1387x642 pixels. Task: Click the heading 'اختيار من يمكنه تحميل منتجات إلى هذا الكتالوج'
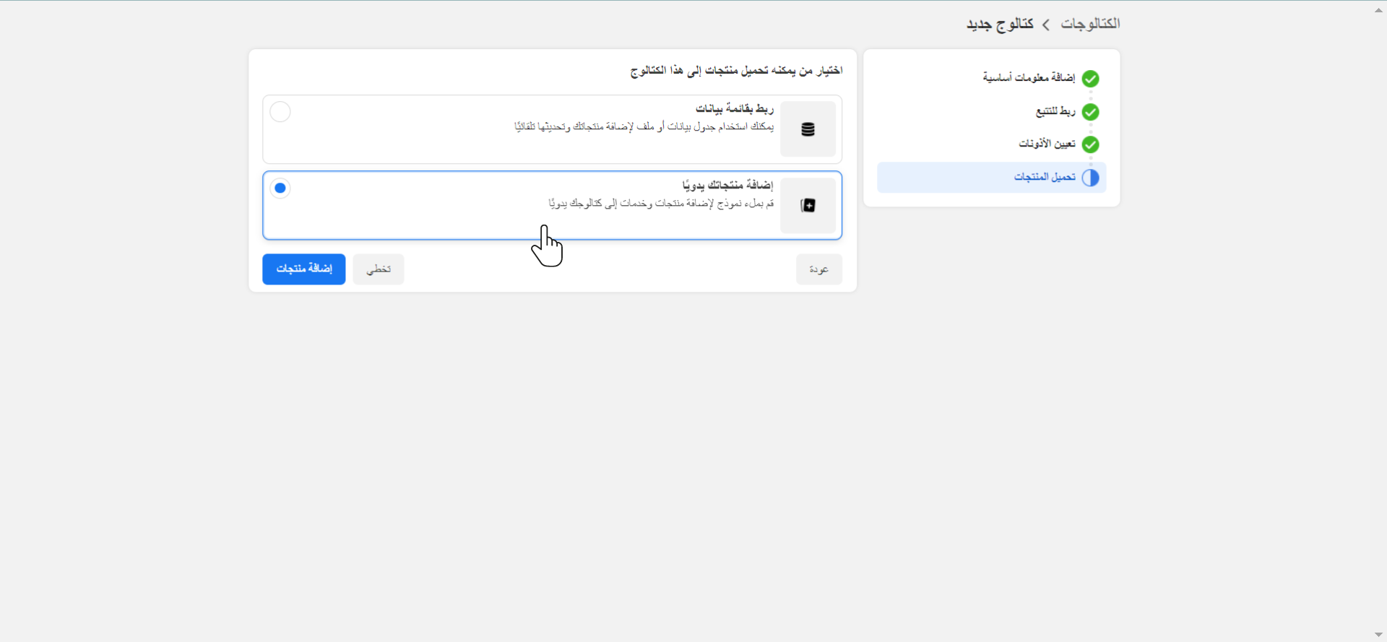click(x=736, y=71)
